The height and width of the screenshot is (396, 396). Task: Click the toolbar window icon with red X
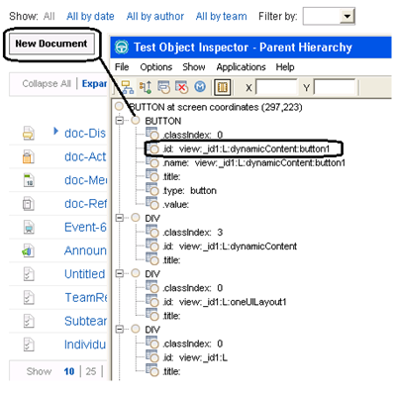[x=181, y=87]
